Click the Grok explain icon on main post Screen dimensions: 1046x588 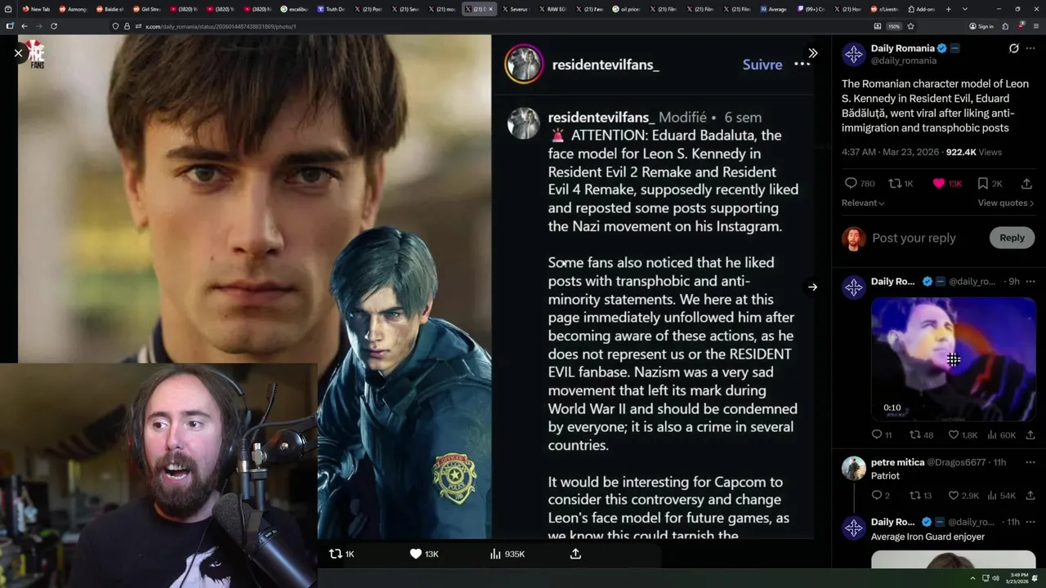(x=1013, y=48)
